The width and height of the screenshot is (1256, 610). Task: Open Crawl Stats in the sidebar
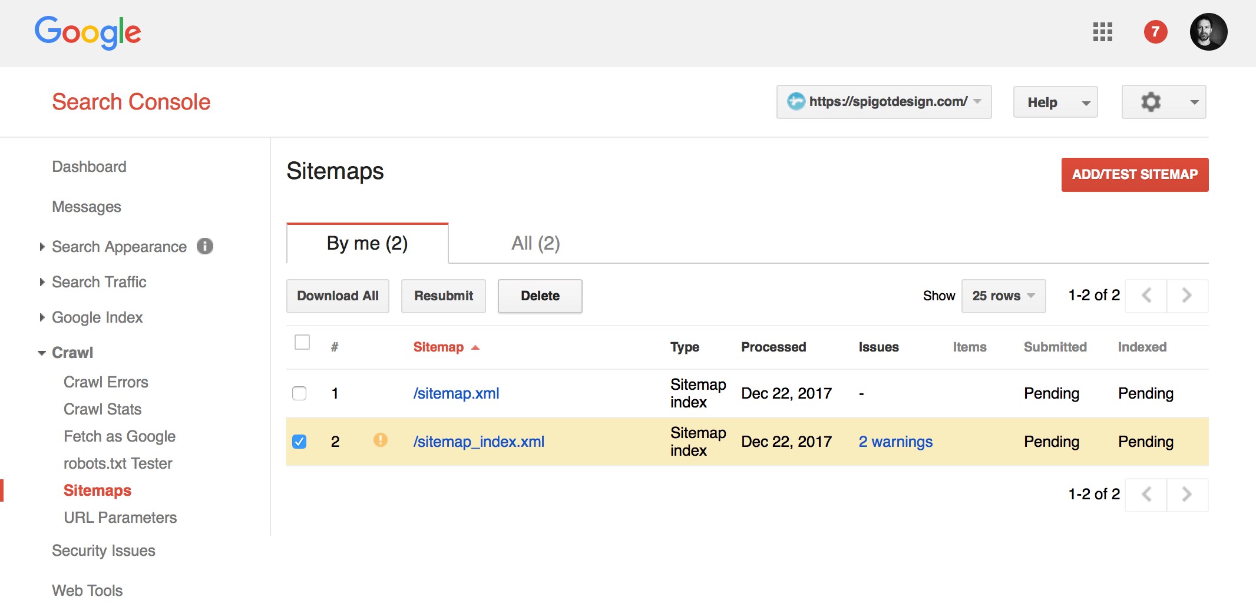tap(103, 409)
